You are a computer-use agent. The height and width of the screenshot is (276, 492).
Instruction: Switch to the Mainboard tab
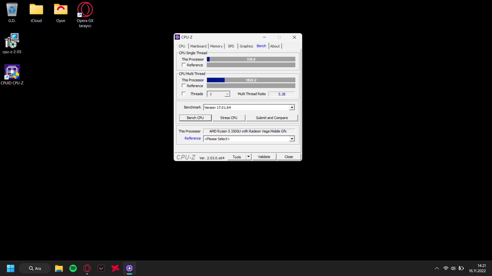click(198, 46)
